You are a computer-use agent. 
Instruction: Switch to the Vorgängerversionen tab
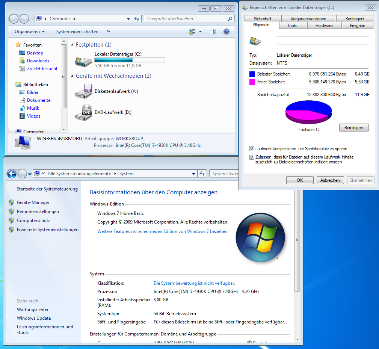308,19
